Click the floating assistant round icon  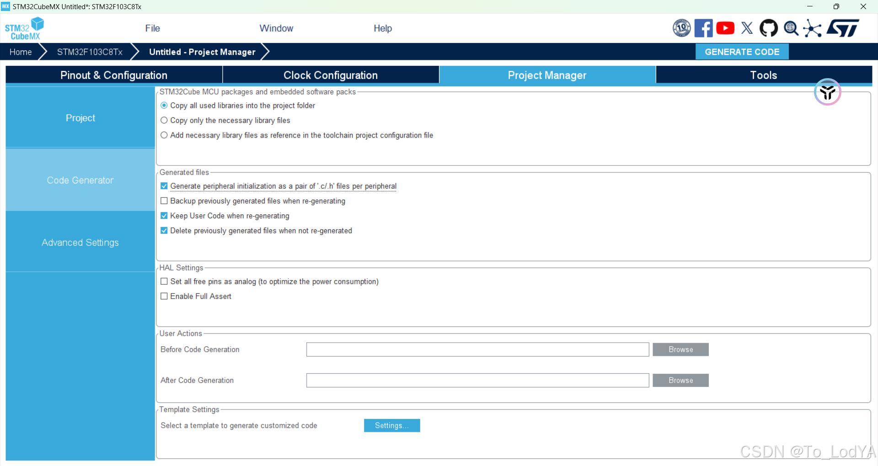pyautogui.click(x=828, y=92)
